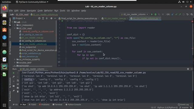Switch to final_script_for_device_execution.py tab

pyautogui.click(x=79, y=18)
